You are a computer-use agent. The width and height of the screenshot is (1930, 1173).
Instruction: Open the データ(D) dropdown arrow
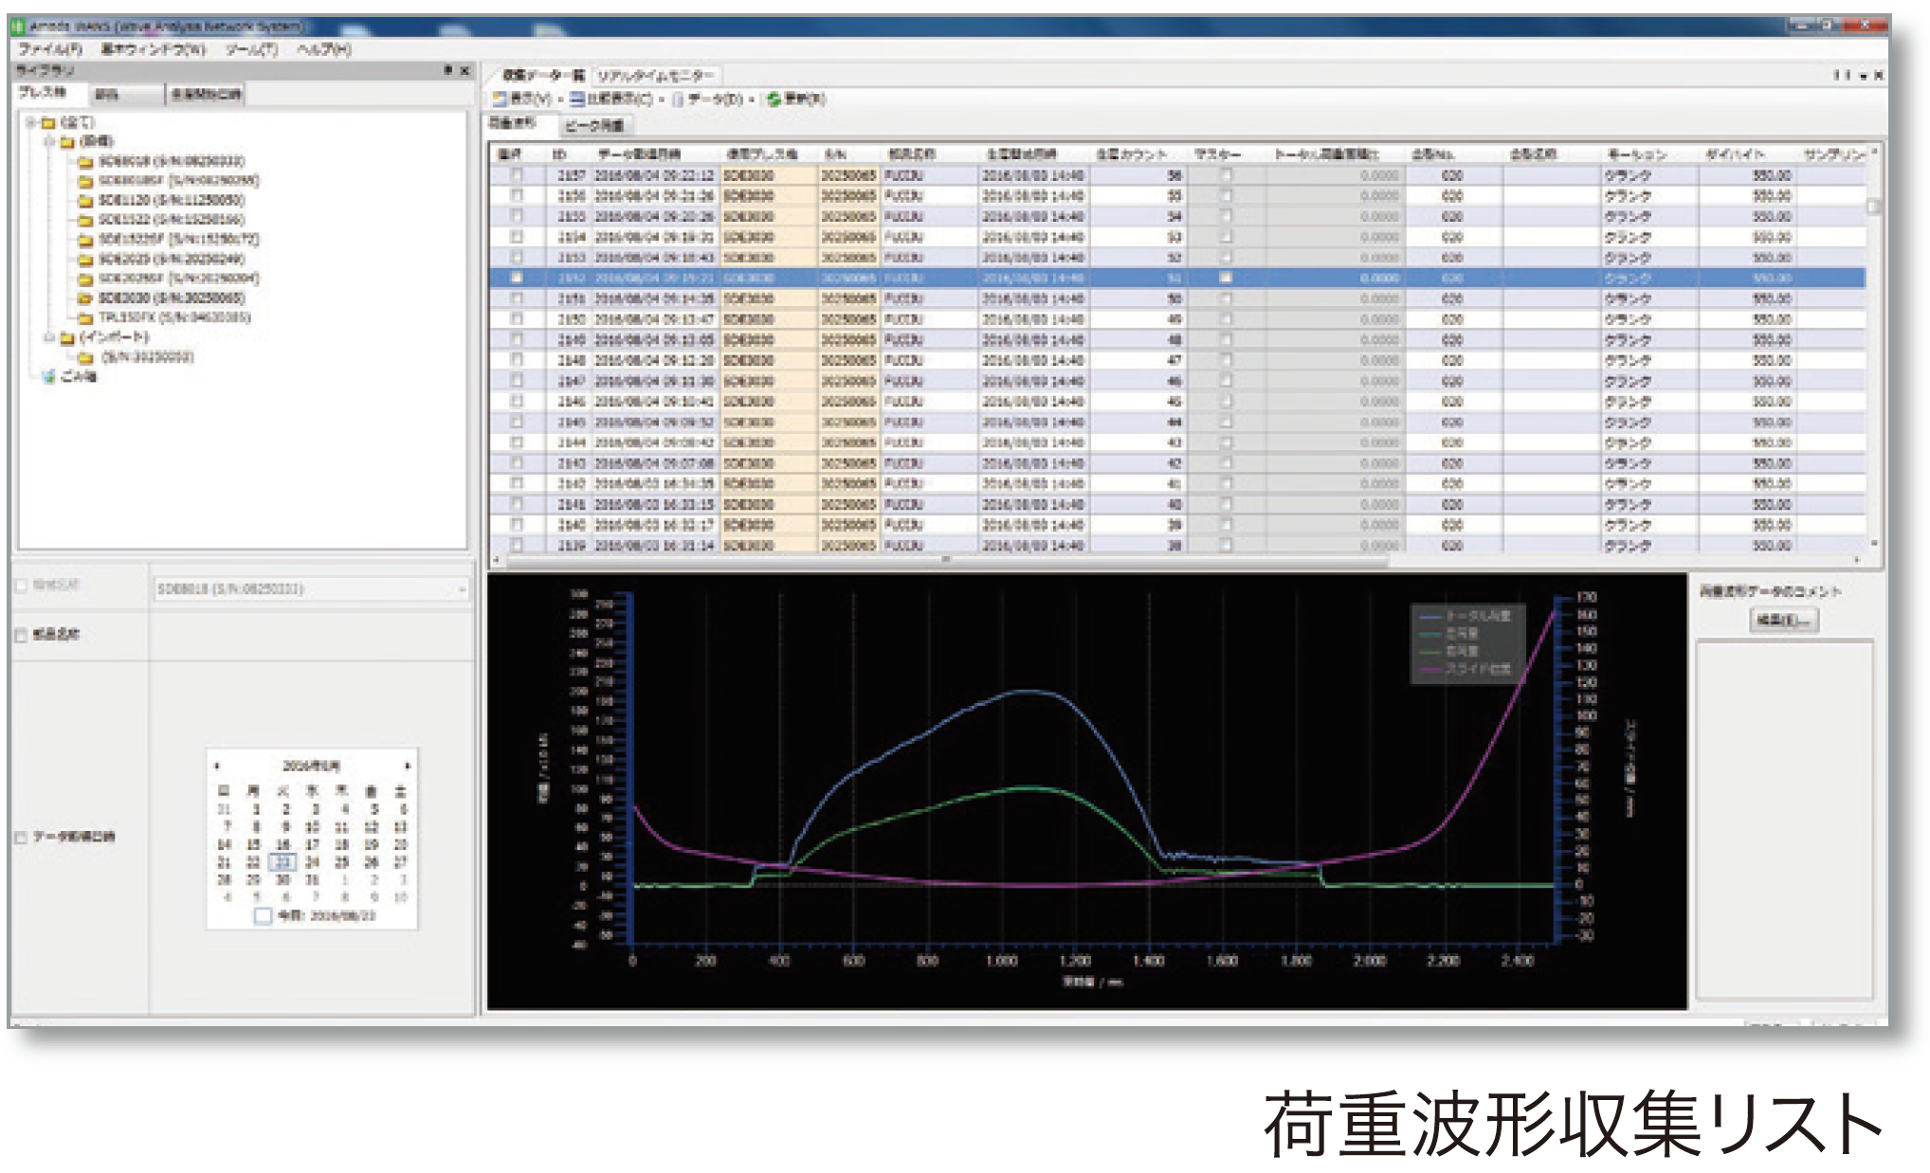click(x=752, y=99)
